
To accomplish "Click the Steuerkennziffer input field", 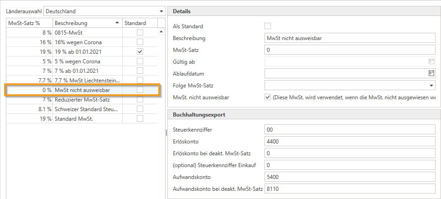I will click(x=349, y=130).
